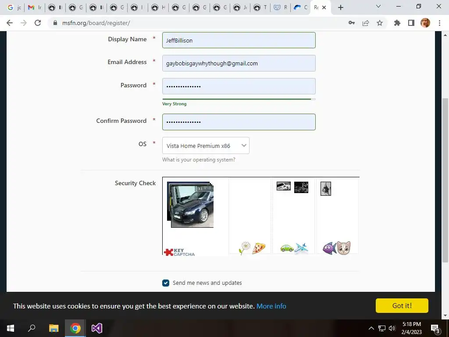Open Visual Studio from taskbar
This screenshot has width=449, height=337.
click(97, 328)
